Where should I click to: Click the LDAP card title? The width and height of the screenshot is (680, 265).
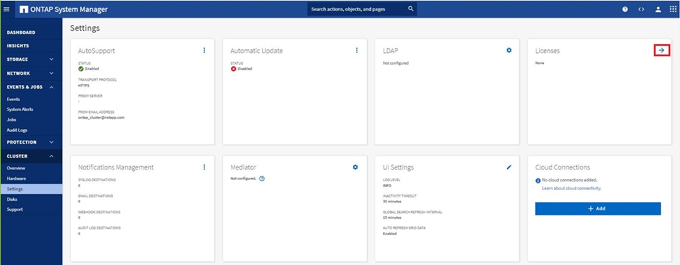[x=390, y=51]
